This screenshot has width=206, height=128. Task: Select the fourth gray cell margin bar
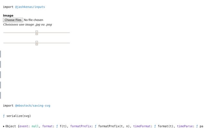[0, 85]
